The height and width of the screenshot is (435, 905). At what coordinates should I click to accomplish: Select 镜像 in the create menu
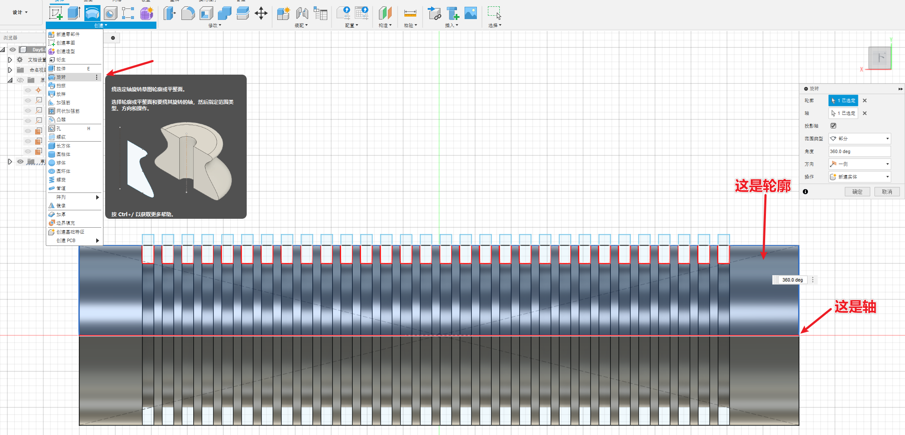tap(61, 206)
